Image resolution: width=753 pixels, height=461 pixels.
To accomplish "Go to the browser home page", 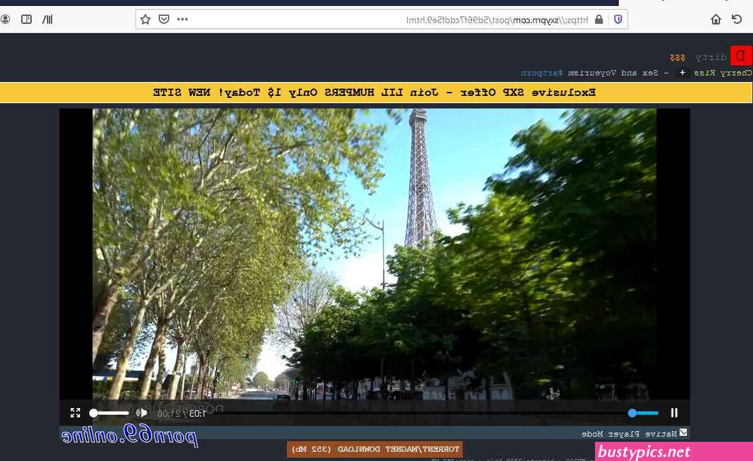I will point(715,19).
